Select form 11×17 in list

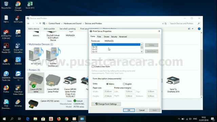(x=116, y=49)
